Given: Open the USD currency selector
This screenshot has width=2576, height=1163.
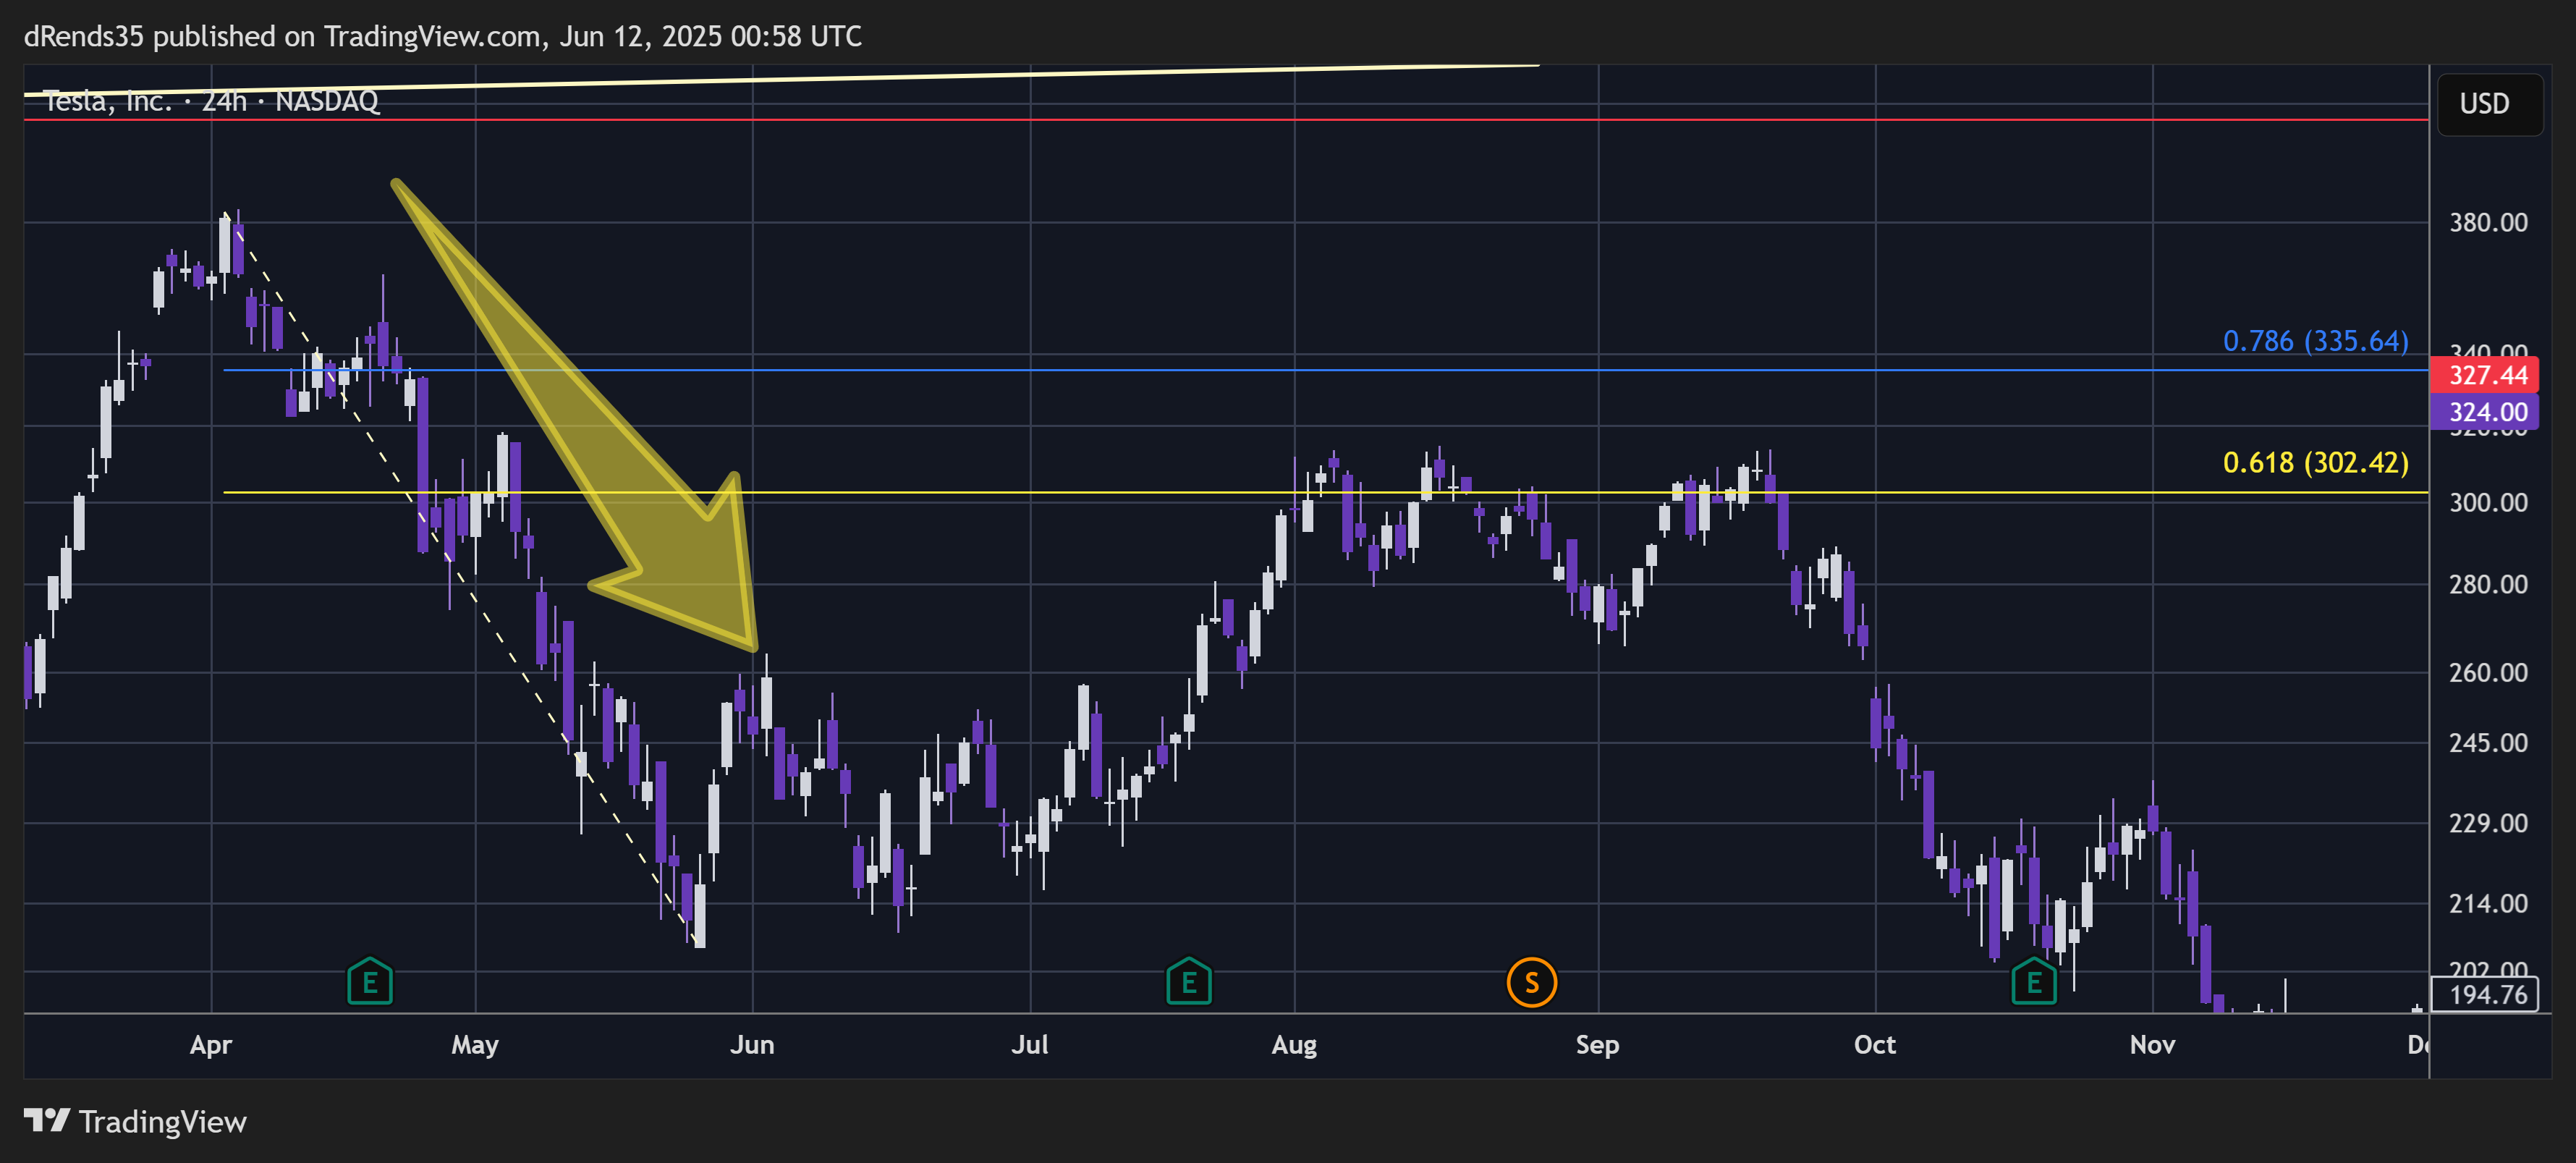Looking at the screenshot, I should [x=2489, y=104].
